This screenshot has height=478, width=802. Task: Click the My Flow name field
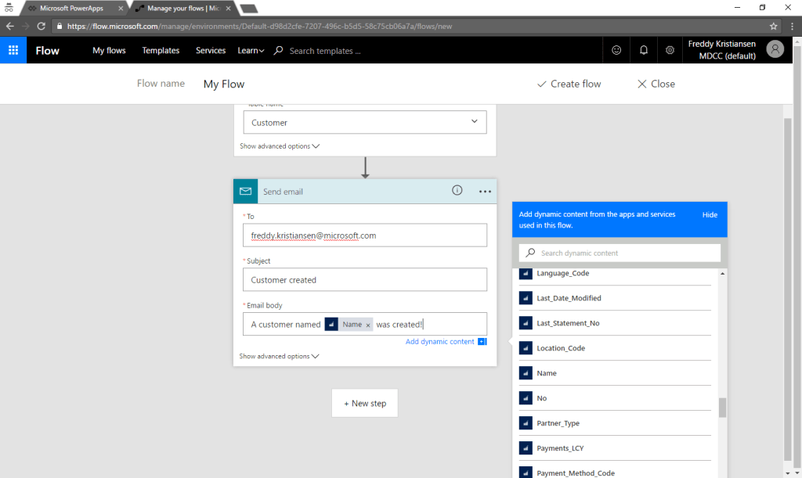click(224, 84)
